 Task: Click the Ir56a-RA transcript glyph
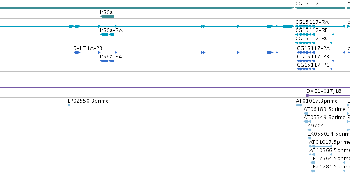tap(107, 35)
